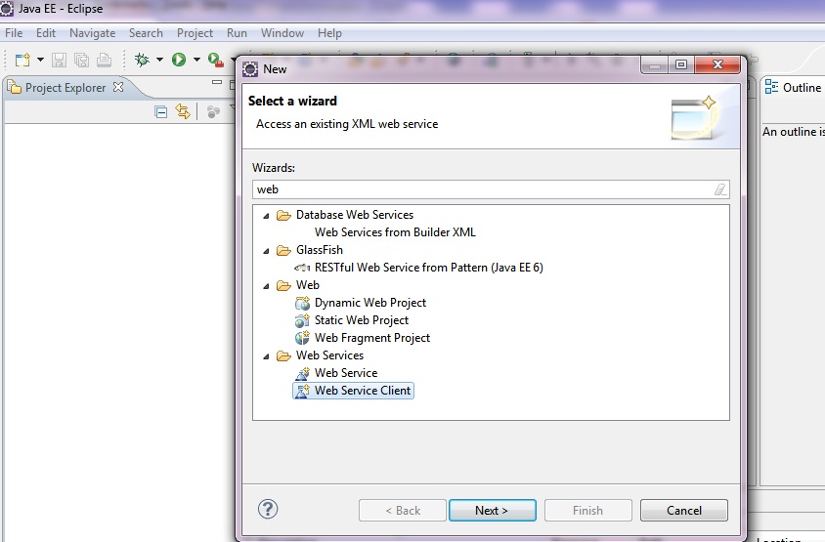This screenshot has height=542, width=825.
Task: Click the Web Service wizard icon
Action: [303, 373]
